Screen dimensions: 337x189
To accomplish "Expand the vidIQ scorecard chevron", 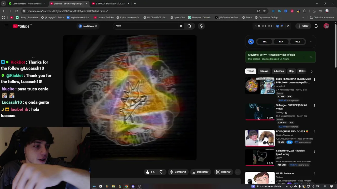I will coord(310,41).
